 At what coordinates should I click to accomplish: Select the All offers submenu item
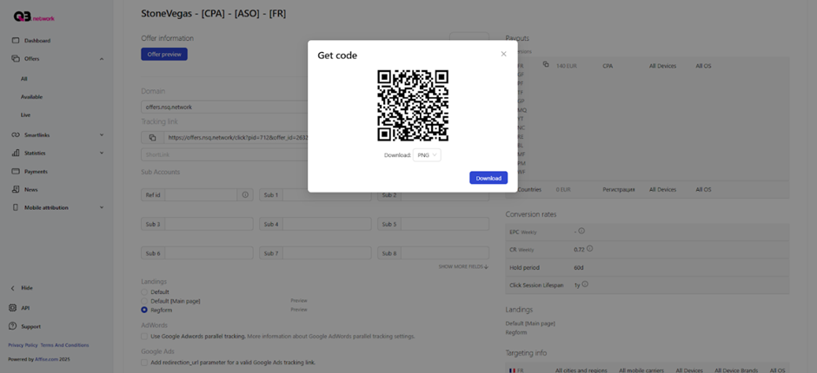(24, 79)
